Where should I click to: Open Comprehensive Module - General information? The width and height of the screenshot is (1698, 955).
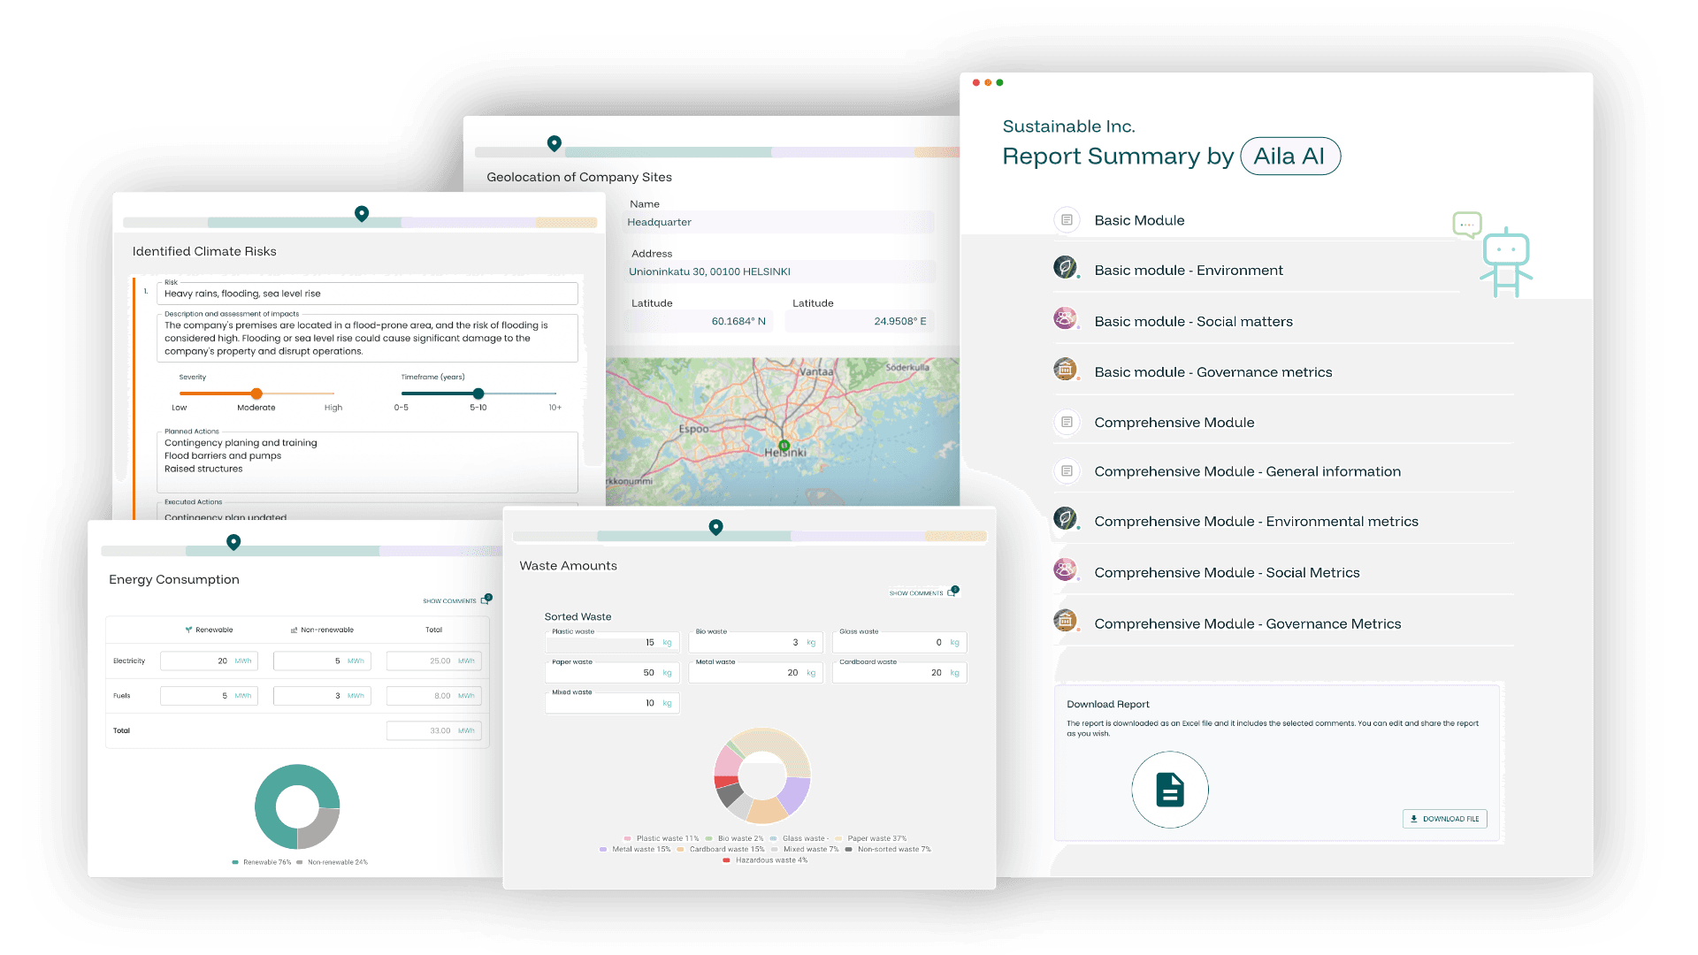[1247, 472]
